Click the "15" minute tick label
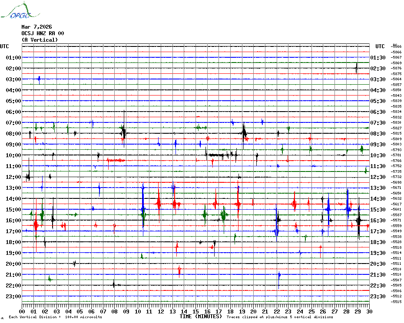The height and width of the screenshot is (323, 404). coord(195,311)
